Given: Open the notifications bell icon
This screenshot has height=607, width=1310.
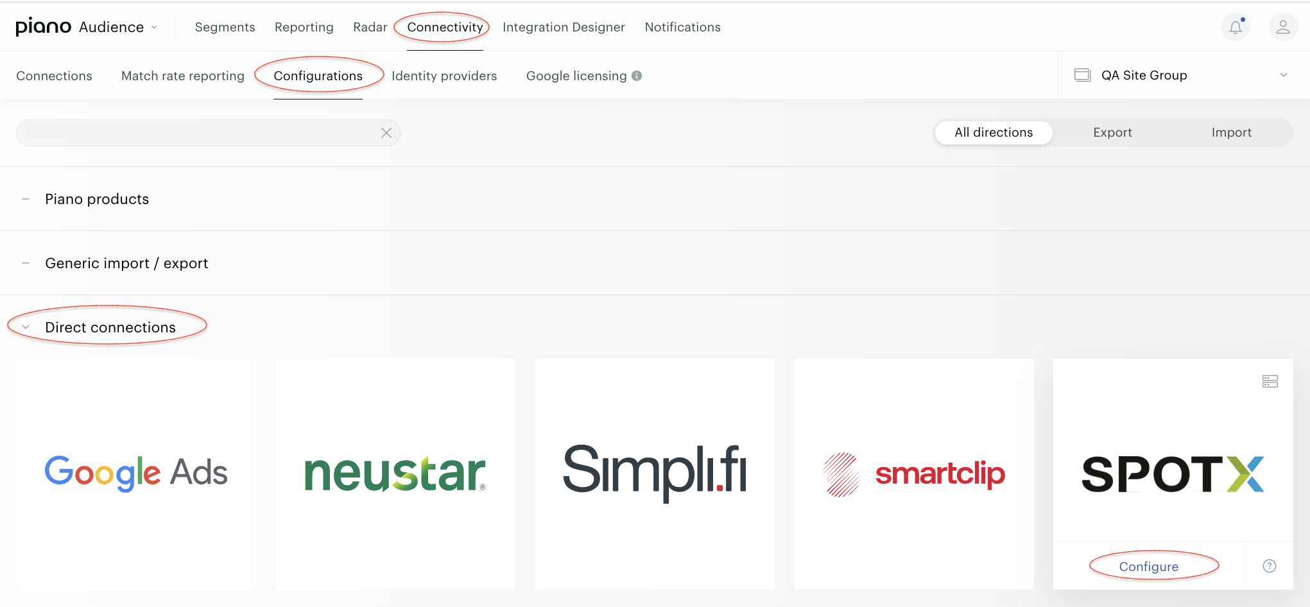Looking at the screenshot, I should click(x=1236, y=27).
